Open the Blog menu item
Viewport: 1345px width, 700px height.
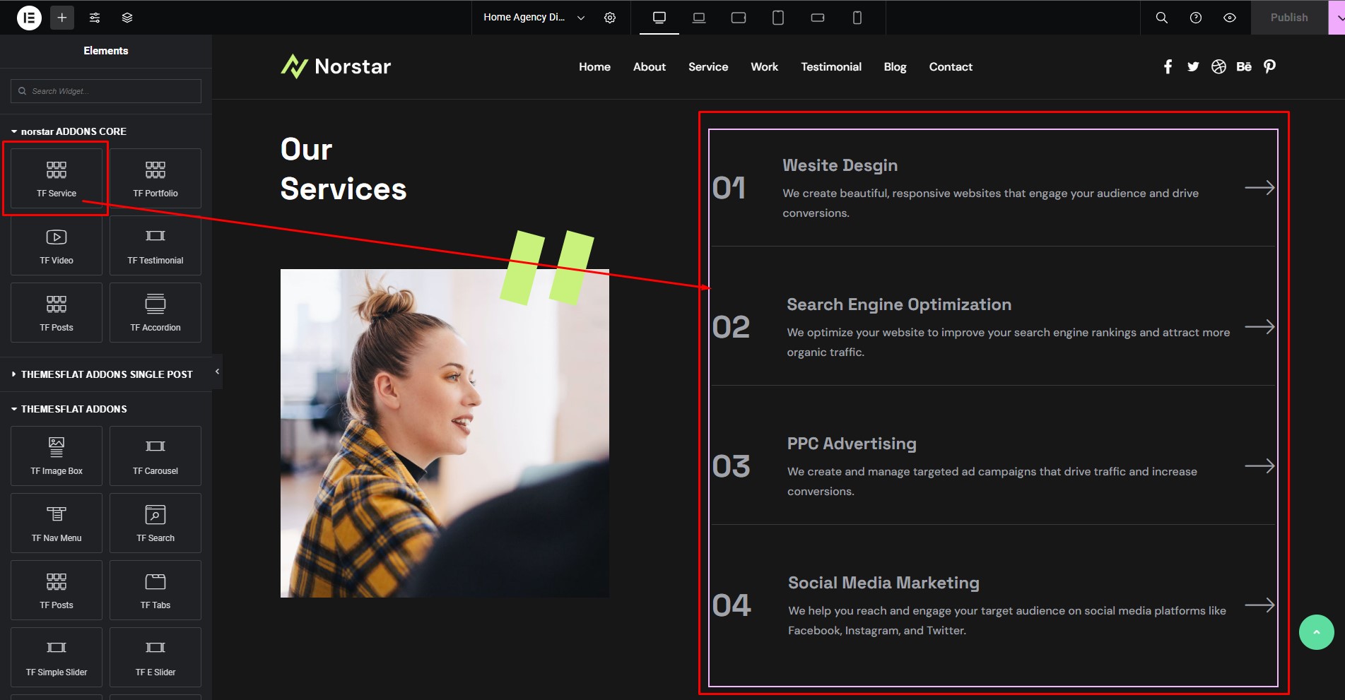895,66
